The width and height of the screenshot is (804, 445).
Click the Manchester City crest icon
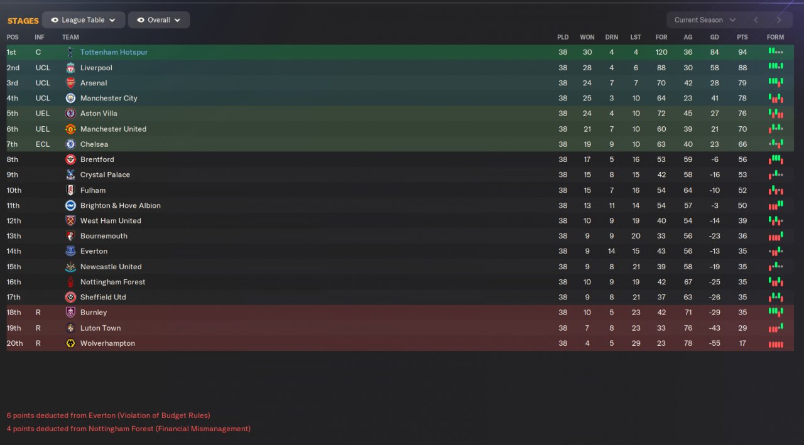coord(70,98)
